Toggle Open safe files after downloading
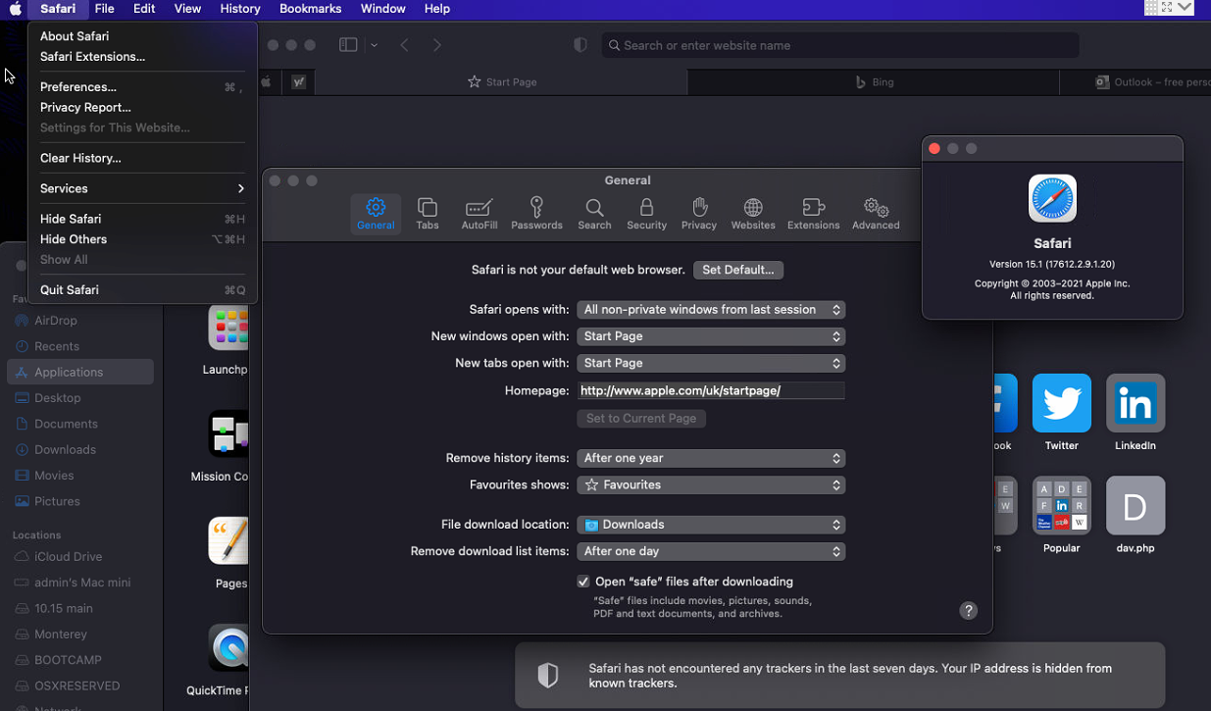The image size is (1211, 711). point(583,582)
